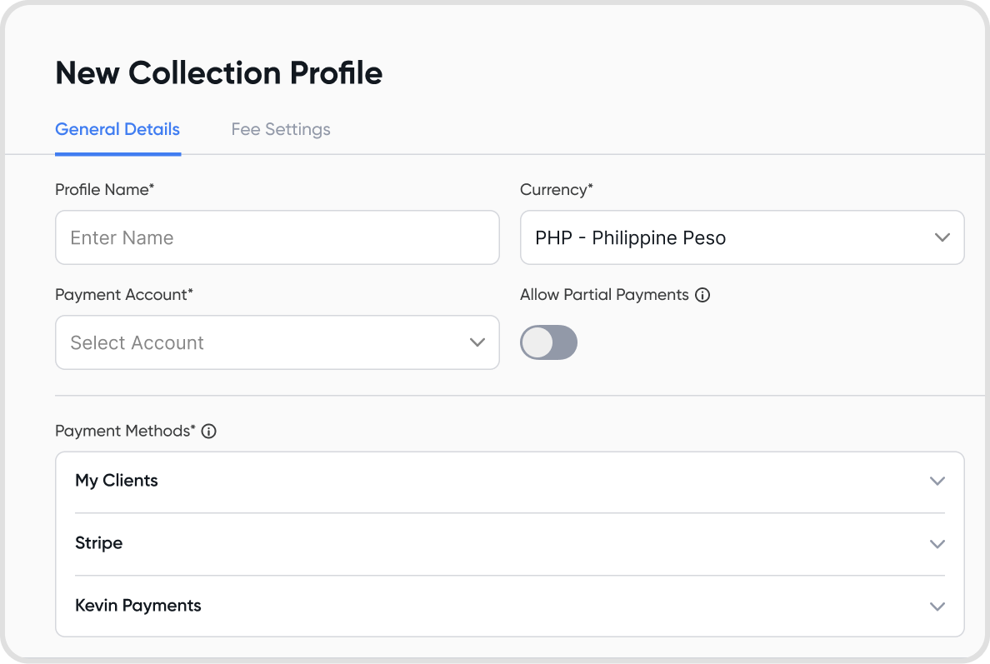Image resolution: width=990 pixels, height=664 pixels.
Task: Click the My Clients row title
Action: pos(117,481)
